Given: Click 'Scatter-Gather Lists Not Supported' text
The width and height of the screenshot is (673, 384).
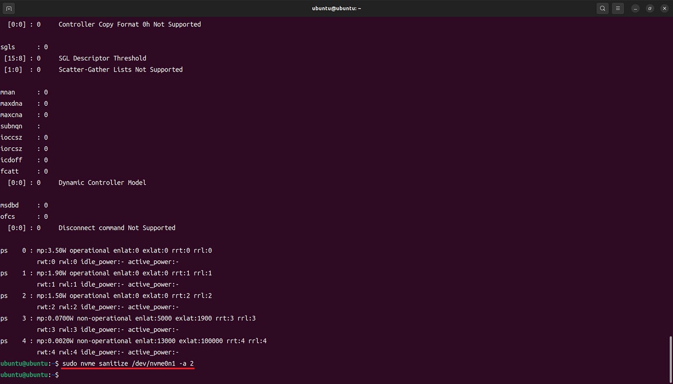Looking at the screenshot, I should point(120,69).
